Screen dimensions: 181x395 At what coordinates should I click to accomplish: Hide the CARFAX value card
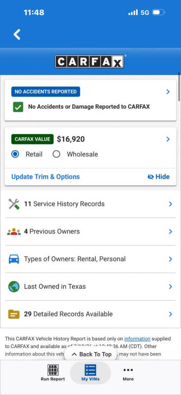(x=159, y=177)
